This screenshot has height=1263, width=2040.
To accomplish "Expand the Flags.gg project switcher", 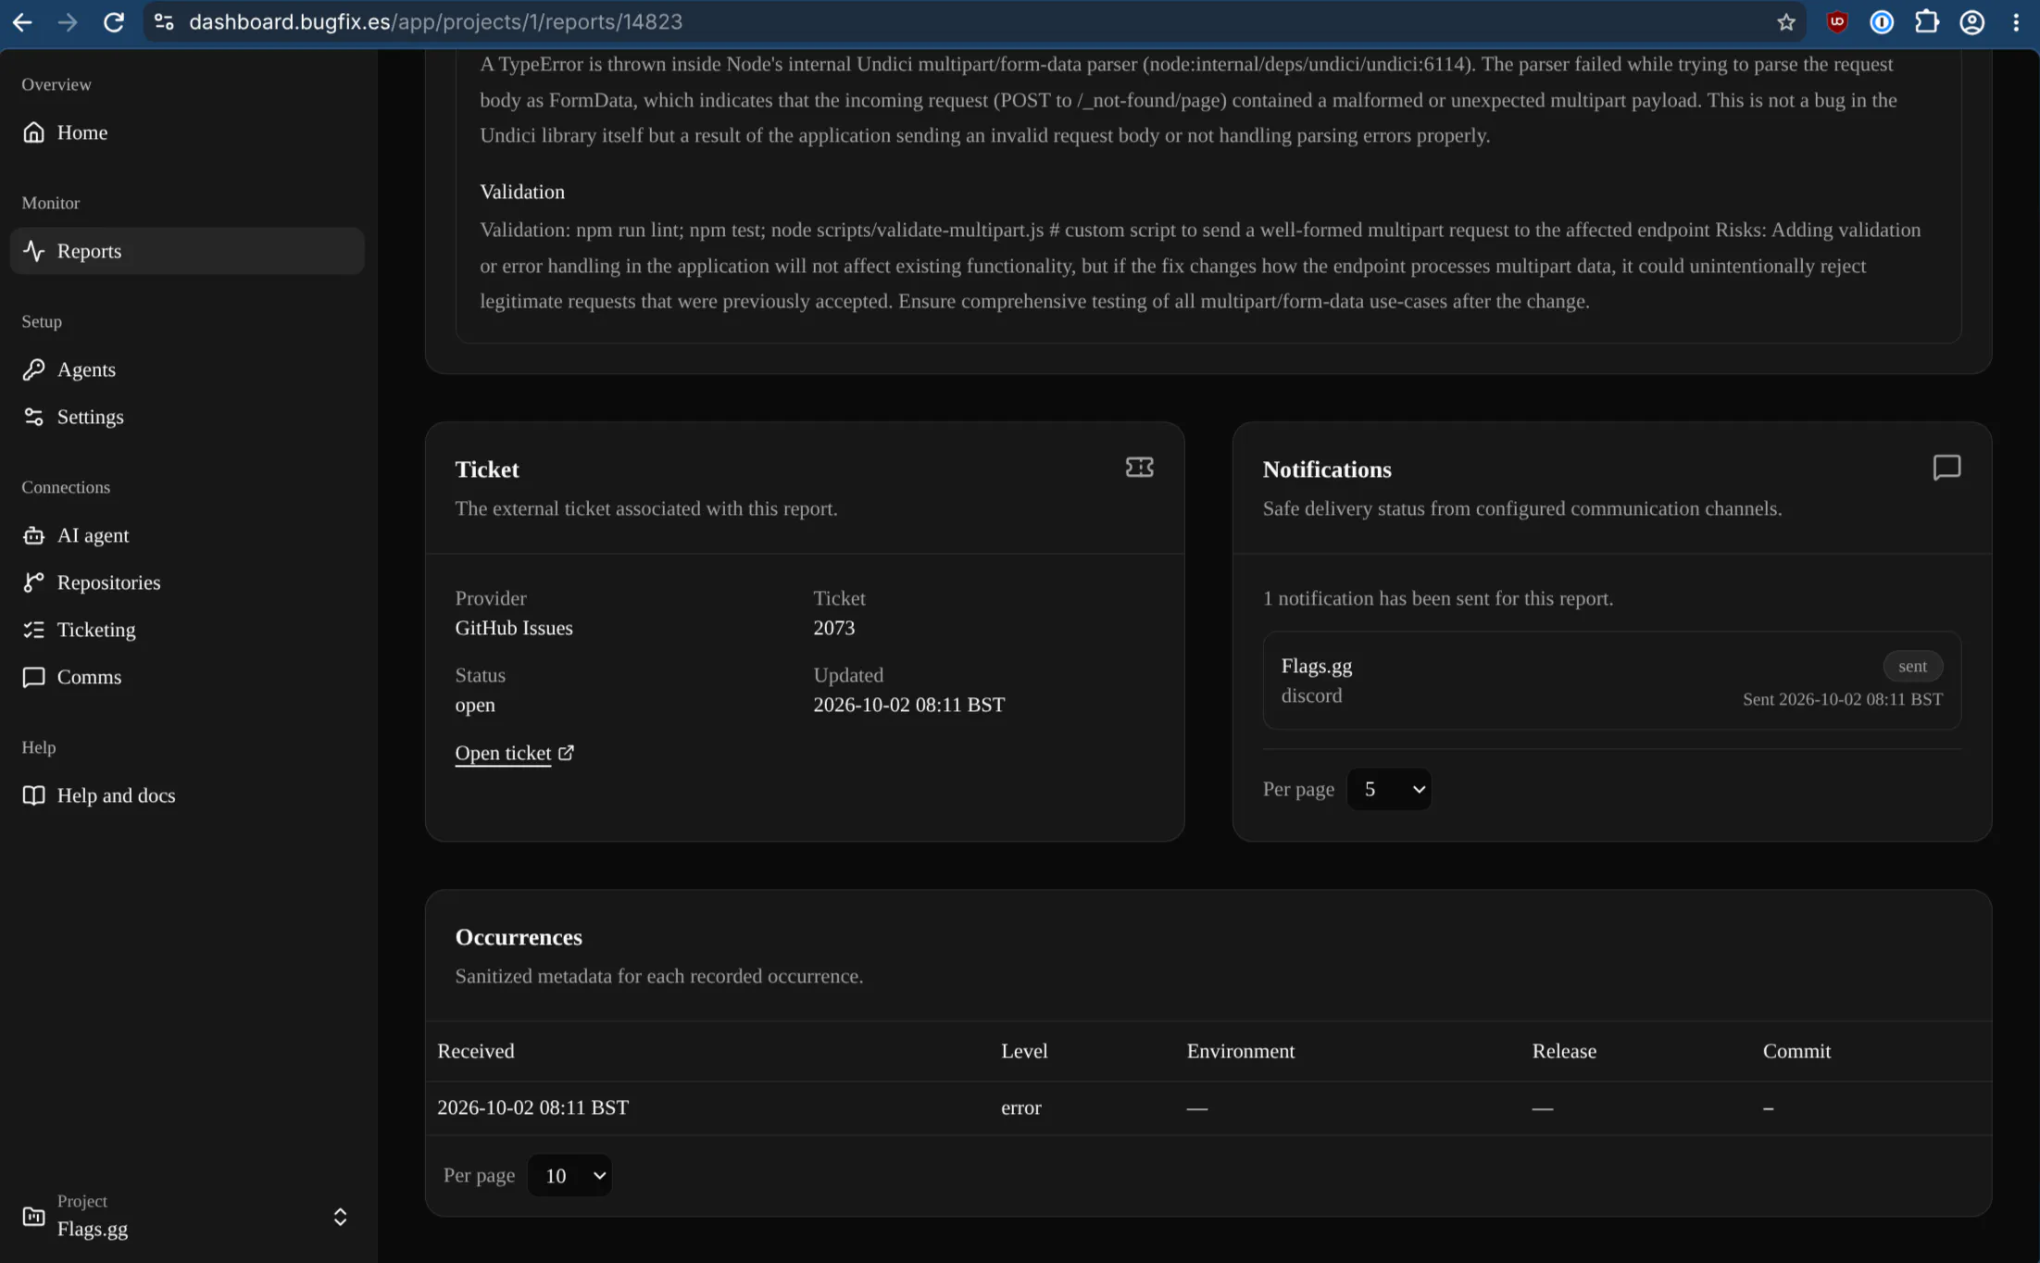I will pyautogui.click(x=187, y=1216).
